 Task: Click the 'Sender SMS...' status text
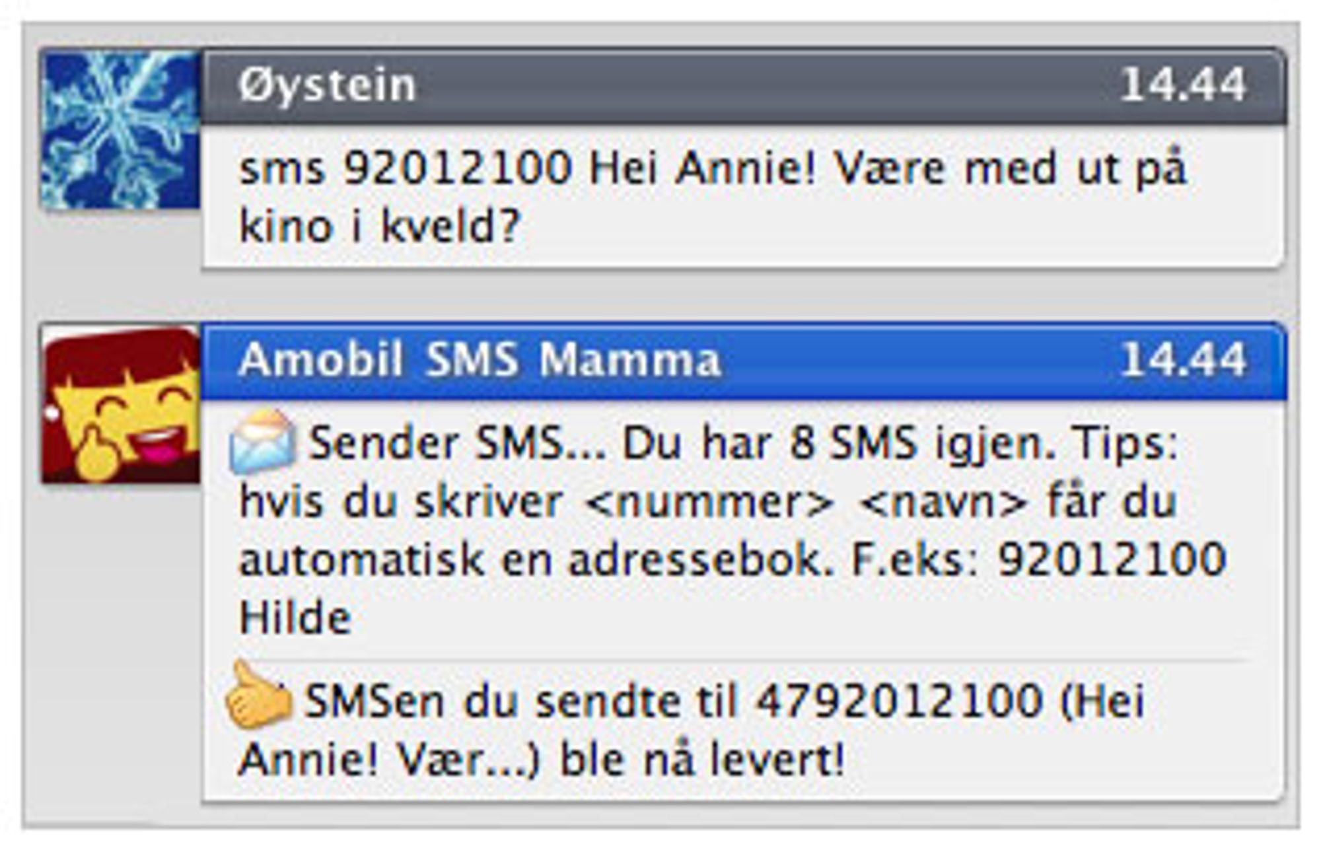pyautogui.click(x=458, y=443)
